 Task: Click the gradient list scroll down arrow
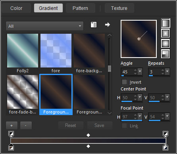pyautogui.click(x=110, y=113)
